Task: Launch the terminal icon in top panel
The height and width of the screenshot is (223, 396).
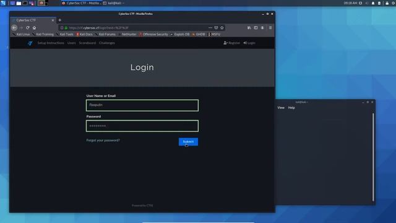Action: click(25, 3)
